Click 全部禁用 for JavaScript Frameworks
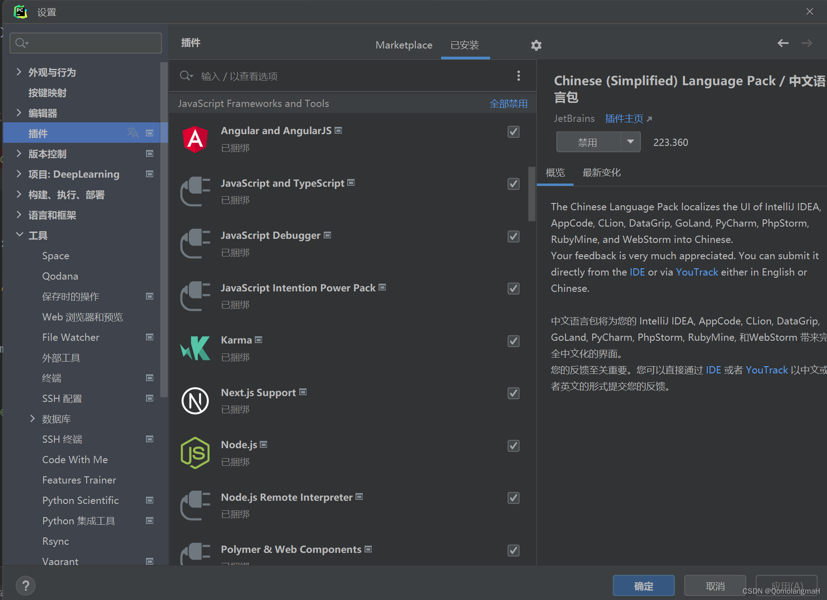 (x=508, y=103)
